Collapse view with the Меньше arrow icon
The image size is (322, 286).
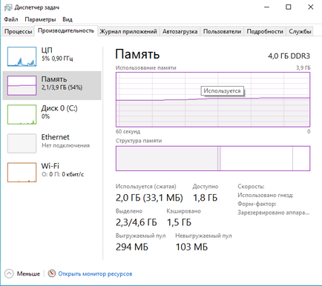click(x=9, y=273)
